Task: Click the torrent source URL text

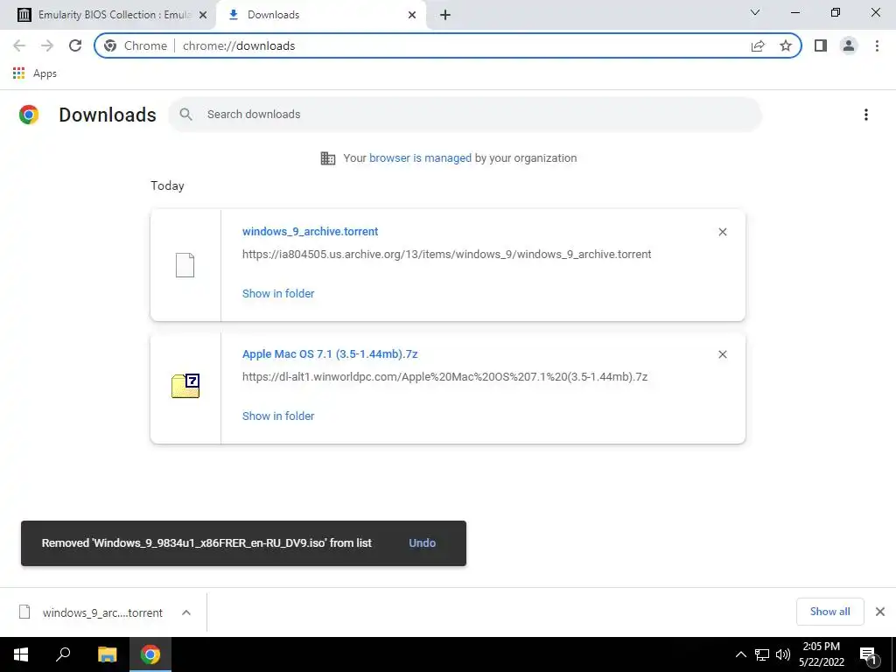Action: pyautogui.click(x=446, y=255)
